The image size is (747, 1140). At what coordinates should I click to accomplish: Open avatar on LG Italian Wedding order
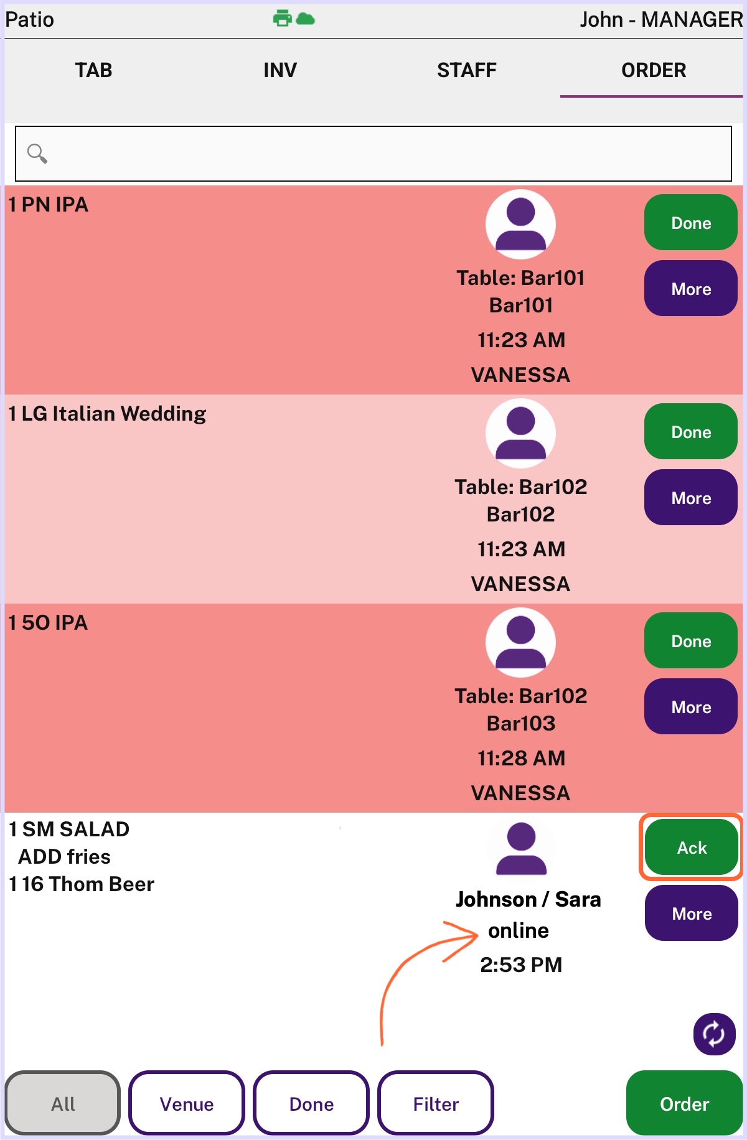(x=520, y=433)
